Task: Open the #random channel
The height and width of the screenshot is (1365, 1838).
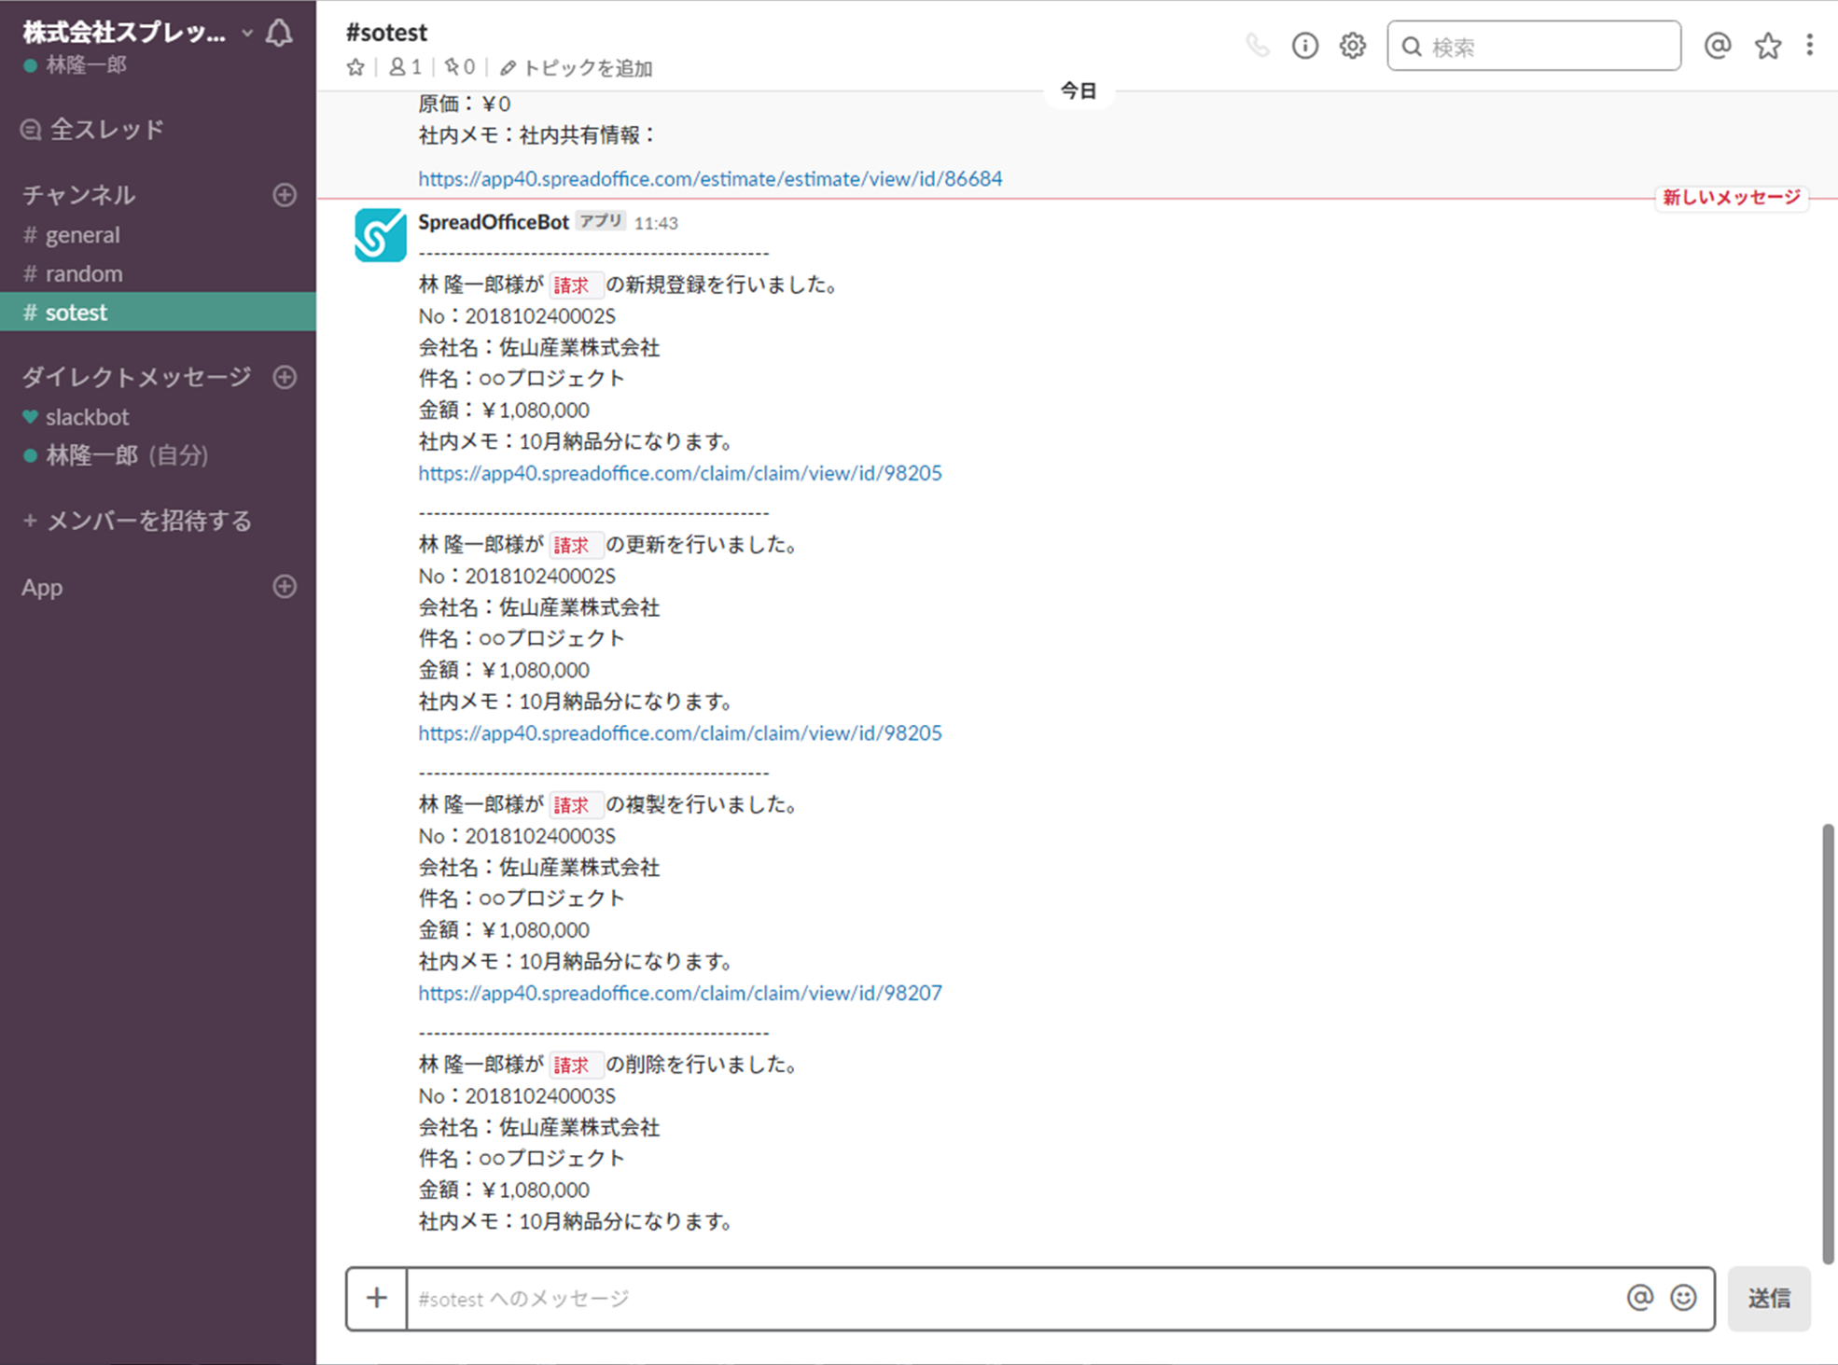Action: 158,273
